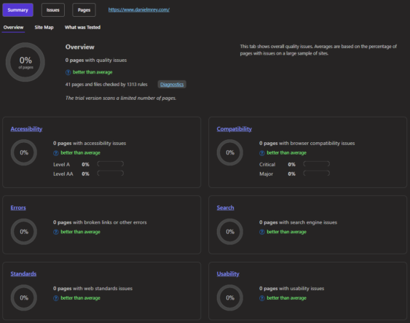Open the Errors section link
Screen dimensions: 410x323
18,208
